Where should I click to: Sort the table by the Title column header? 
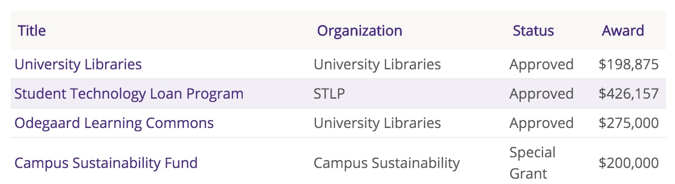(32, 31)
